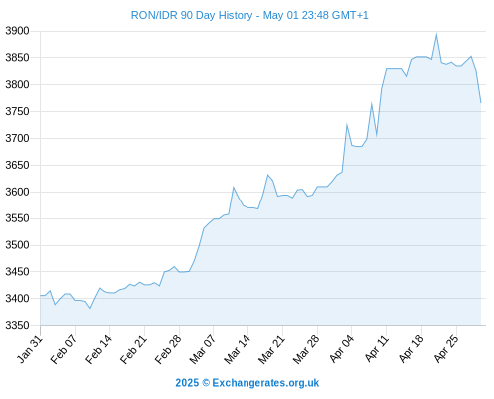Select the Feb 07 x-axis date label

click(x=64, y=349)
